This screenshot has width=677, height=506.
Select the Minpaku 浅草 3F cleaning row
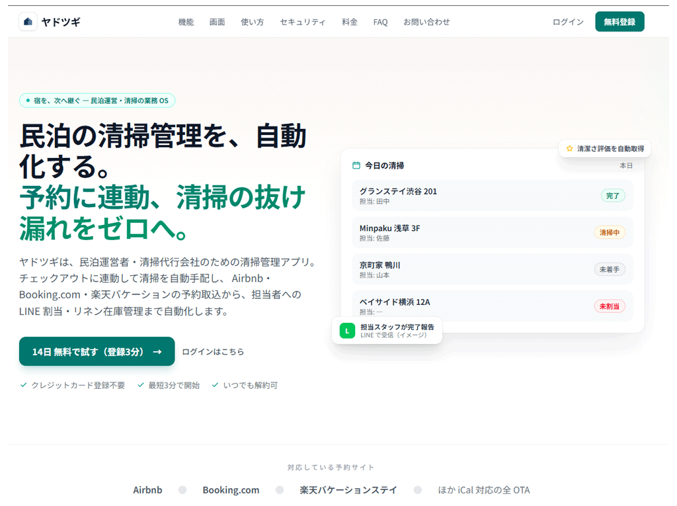coord(492,232)
